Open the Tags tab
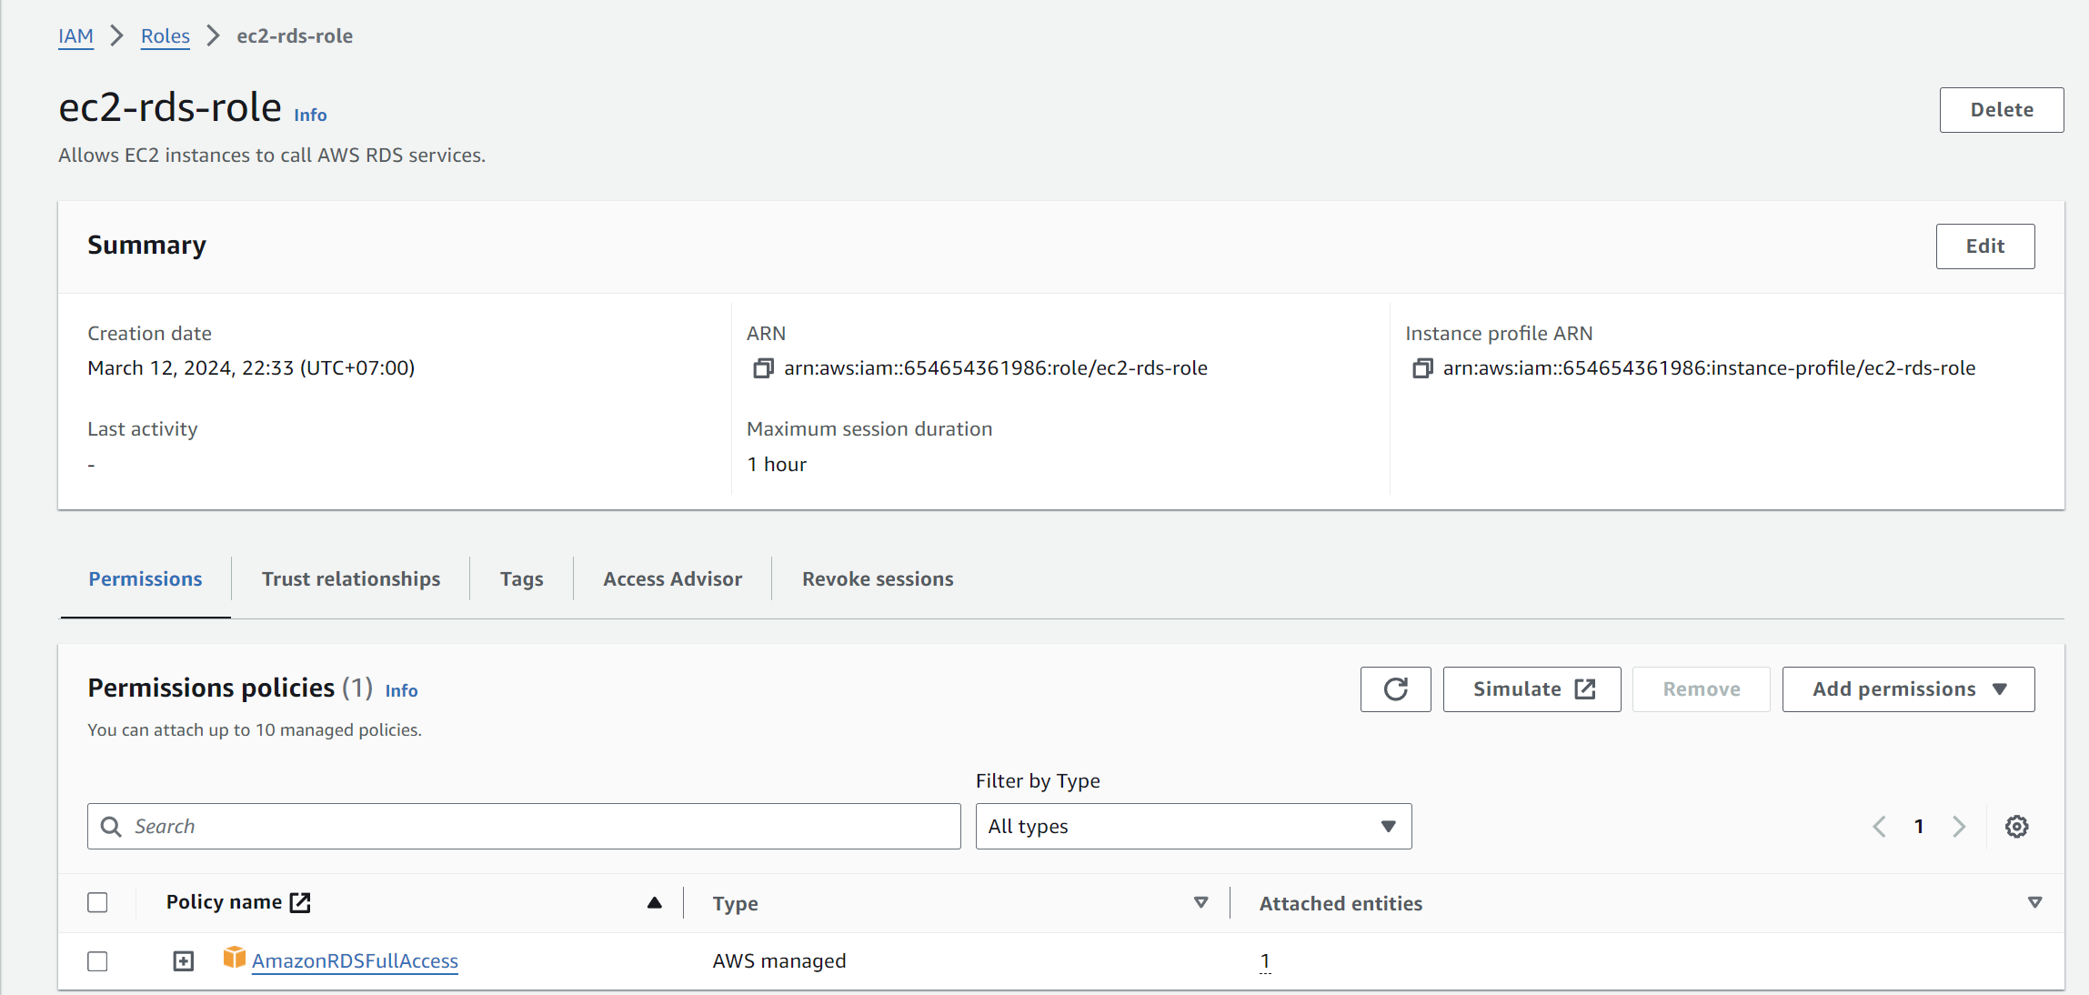The width and height of the screenshot is (2089, 995). (x=522, y=579)
